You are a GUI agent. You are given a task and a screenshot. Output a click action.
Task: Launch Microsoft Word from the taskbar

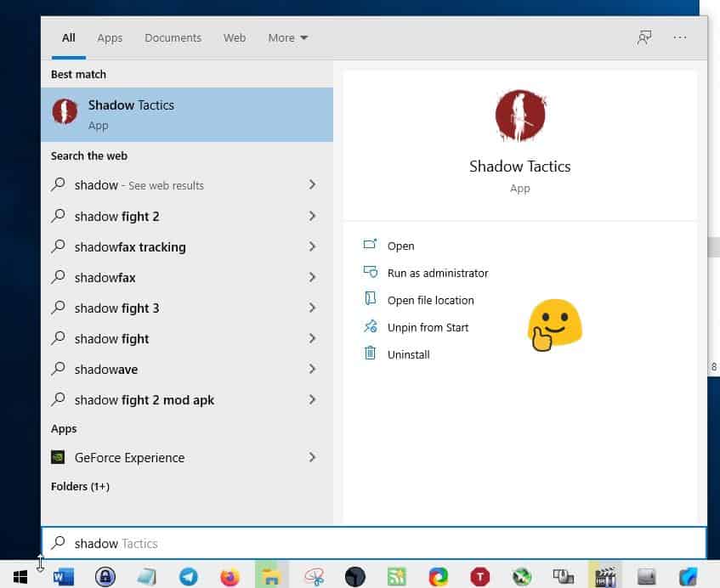point(64,576)
